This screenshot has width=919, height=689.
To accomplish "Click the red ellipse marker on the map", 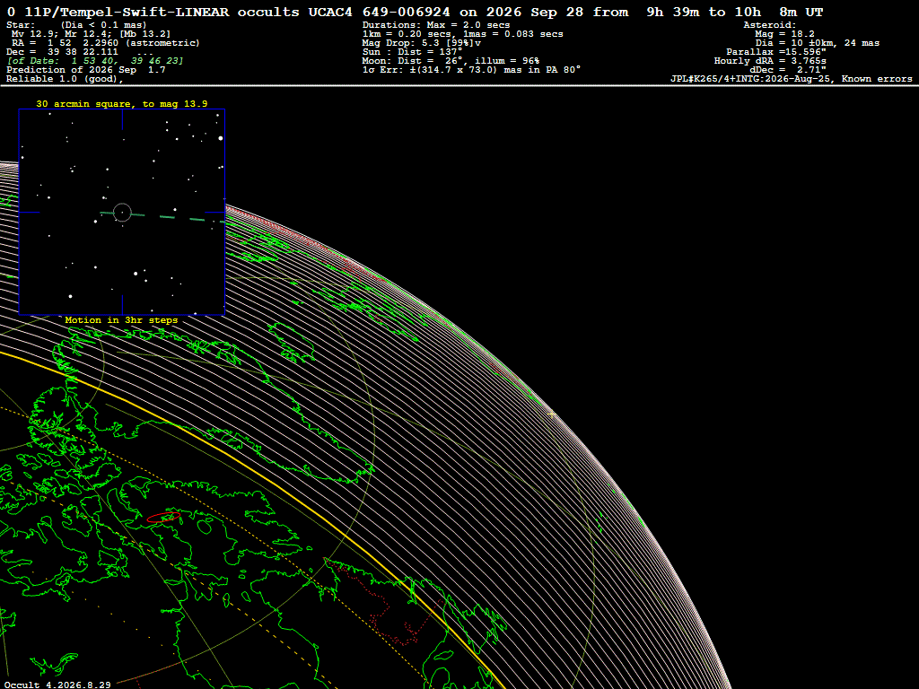I will click(x=163, y=517).
